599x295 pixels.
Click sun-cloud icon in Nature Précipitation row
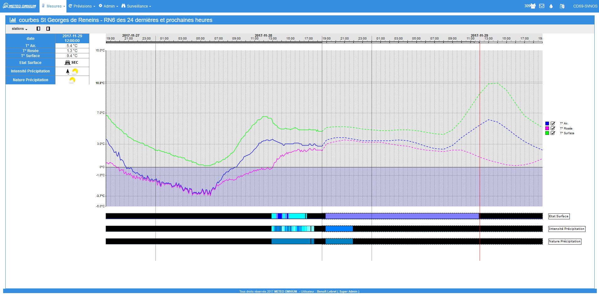point(72,80)
